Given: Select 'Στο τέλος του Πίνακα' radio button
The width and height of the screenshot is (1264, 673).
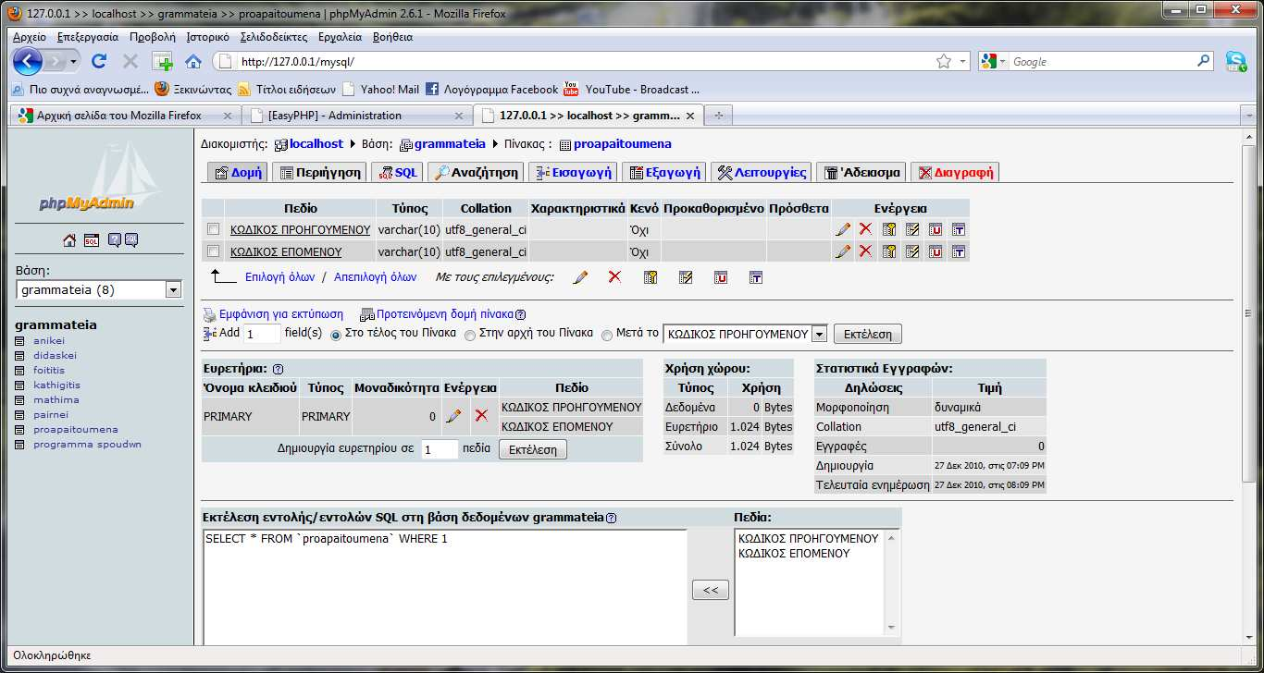Looking at the screenshot, I should (x=336, y=335).
